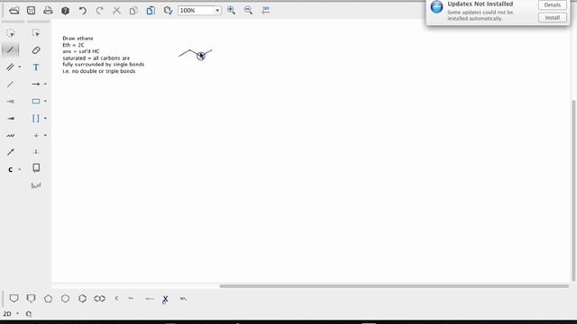Zoom out with the magnifier minus icon
The image size is (577, 324).
point(249,10)
